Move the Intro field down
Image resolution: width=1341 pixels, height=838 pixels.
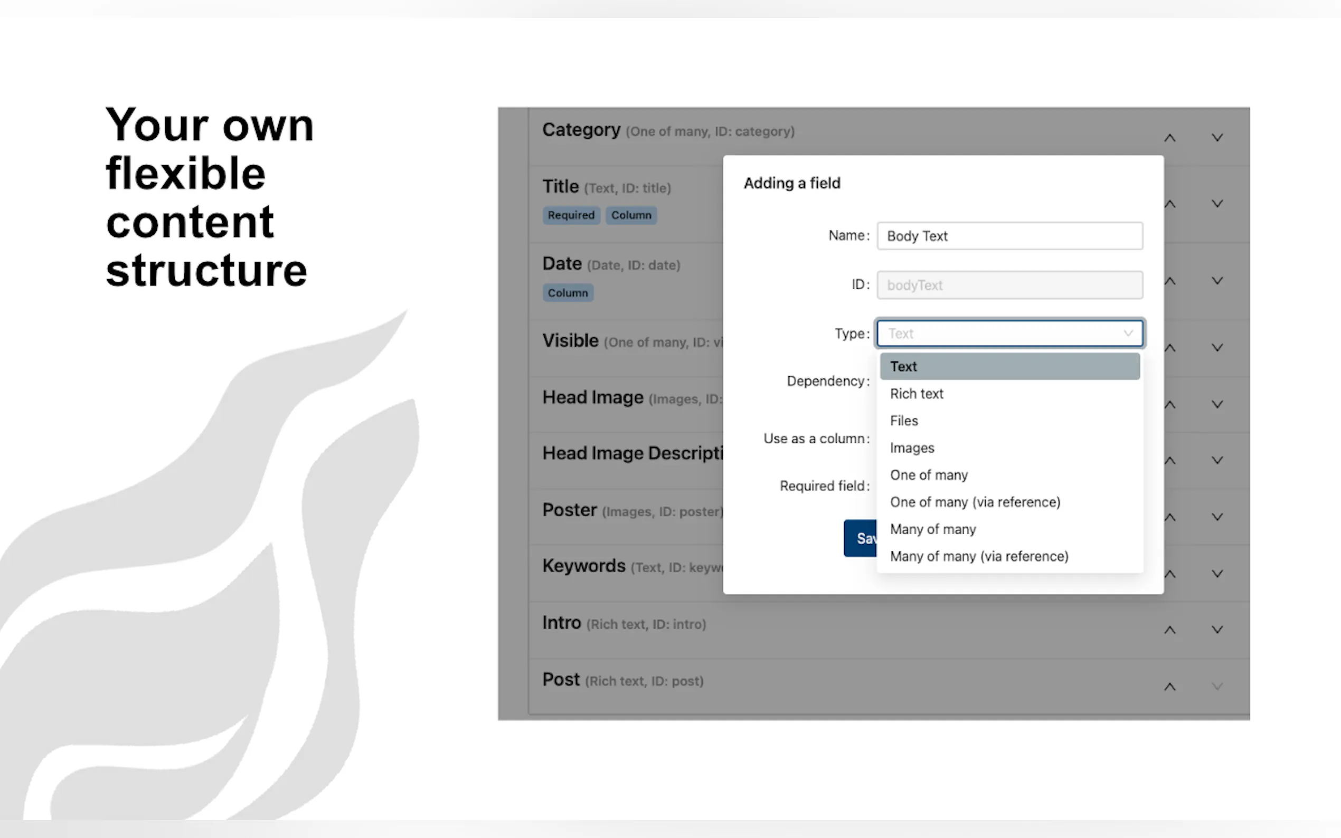tap(1217, 630)
